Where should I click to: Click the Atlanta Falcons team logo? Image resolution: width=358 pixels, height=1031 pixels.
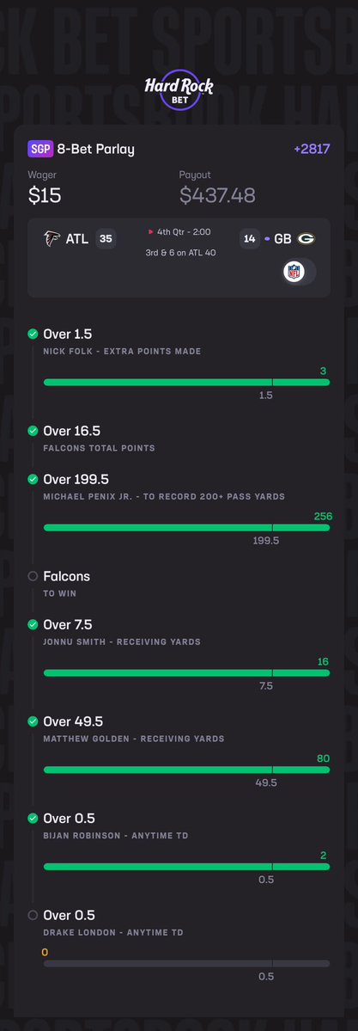point(52,239)
